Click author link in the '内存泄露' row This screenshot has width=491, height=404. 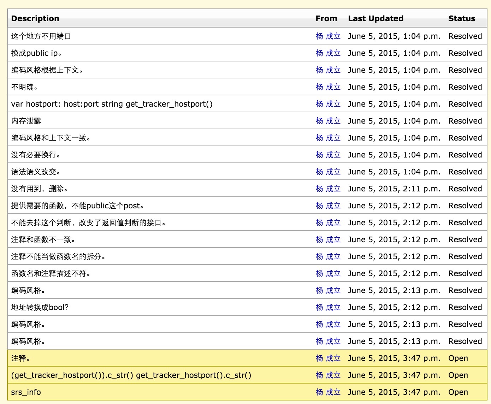pos(328,121)
